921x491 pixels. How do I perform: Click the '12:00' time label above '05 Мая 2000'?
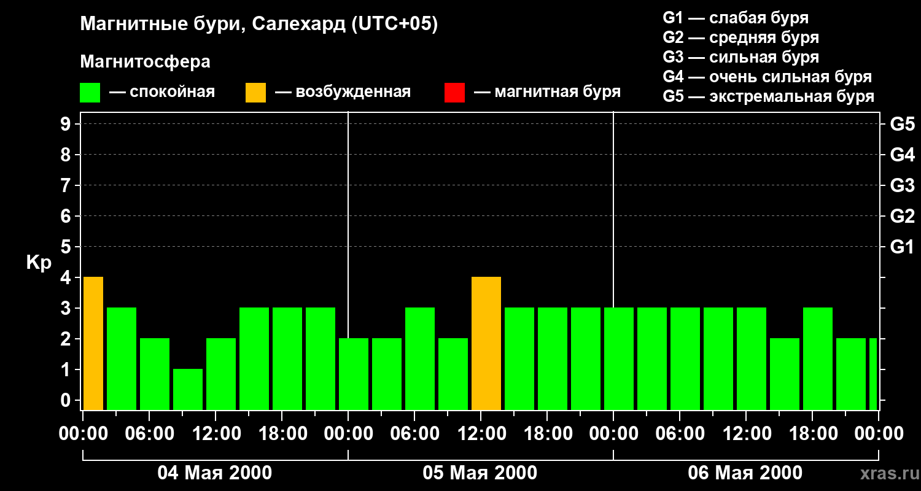click(481, 434)
